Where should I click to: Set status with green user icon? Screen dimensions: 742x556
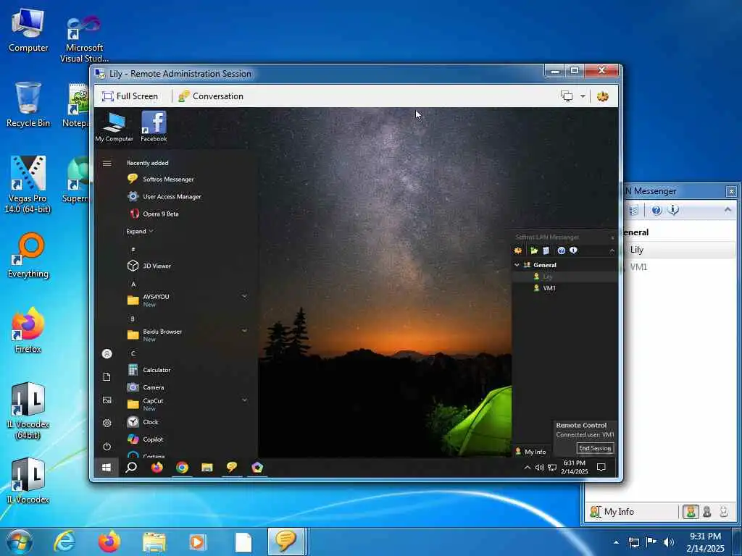(x=691, y=512)
